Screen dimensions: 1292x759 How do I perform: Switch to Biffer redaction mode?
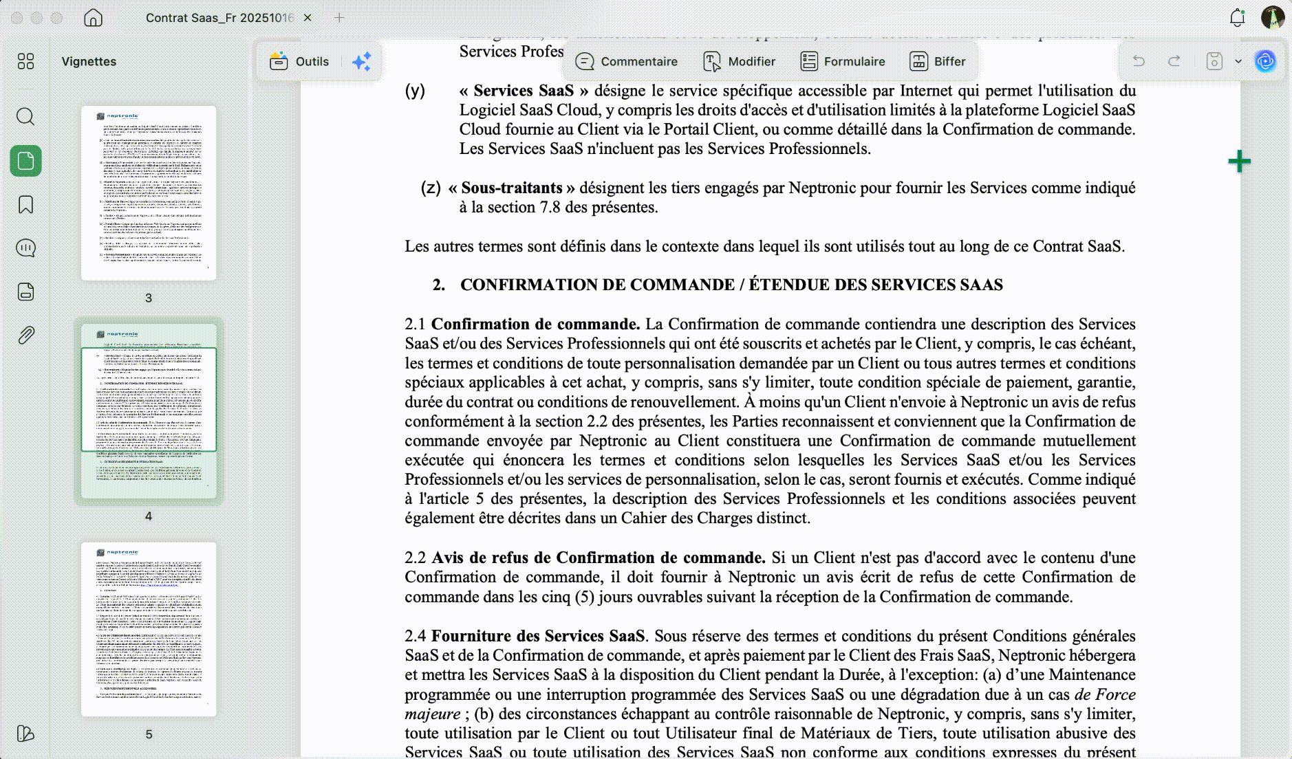(938, 61)
